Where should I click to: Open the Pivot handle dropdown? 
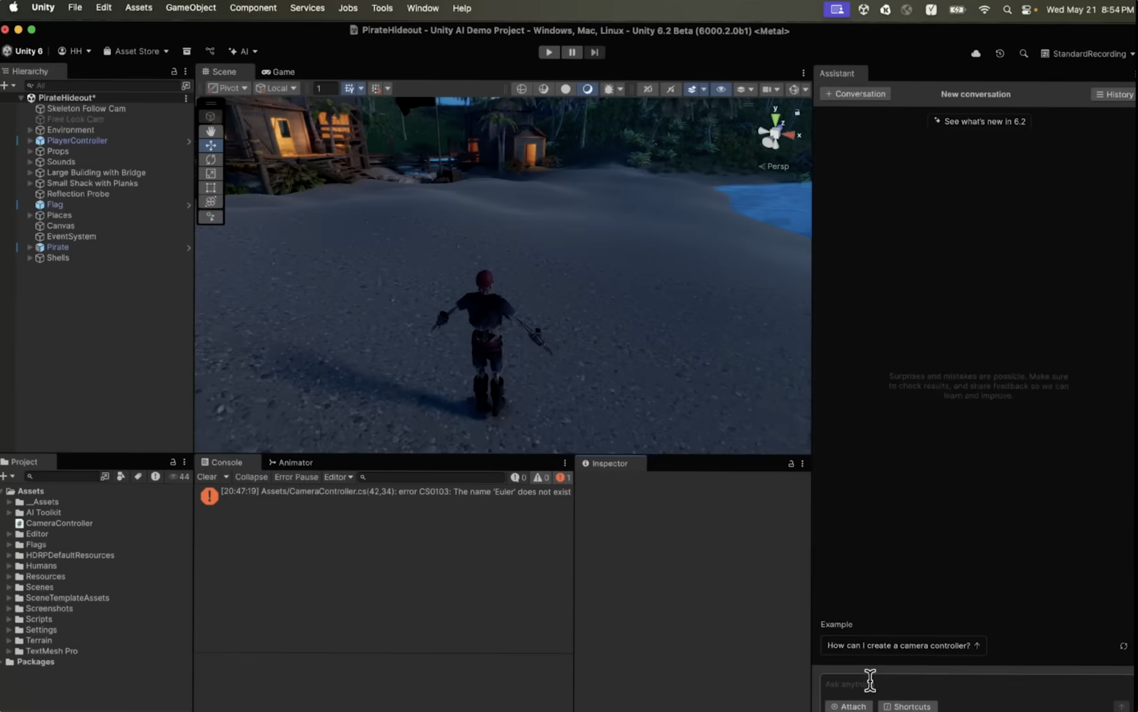[227, 88]
